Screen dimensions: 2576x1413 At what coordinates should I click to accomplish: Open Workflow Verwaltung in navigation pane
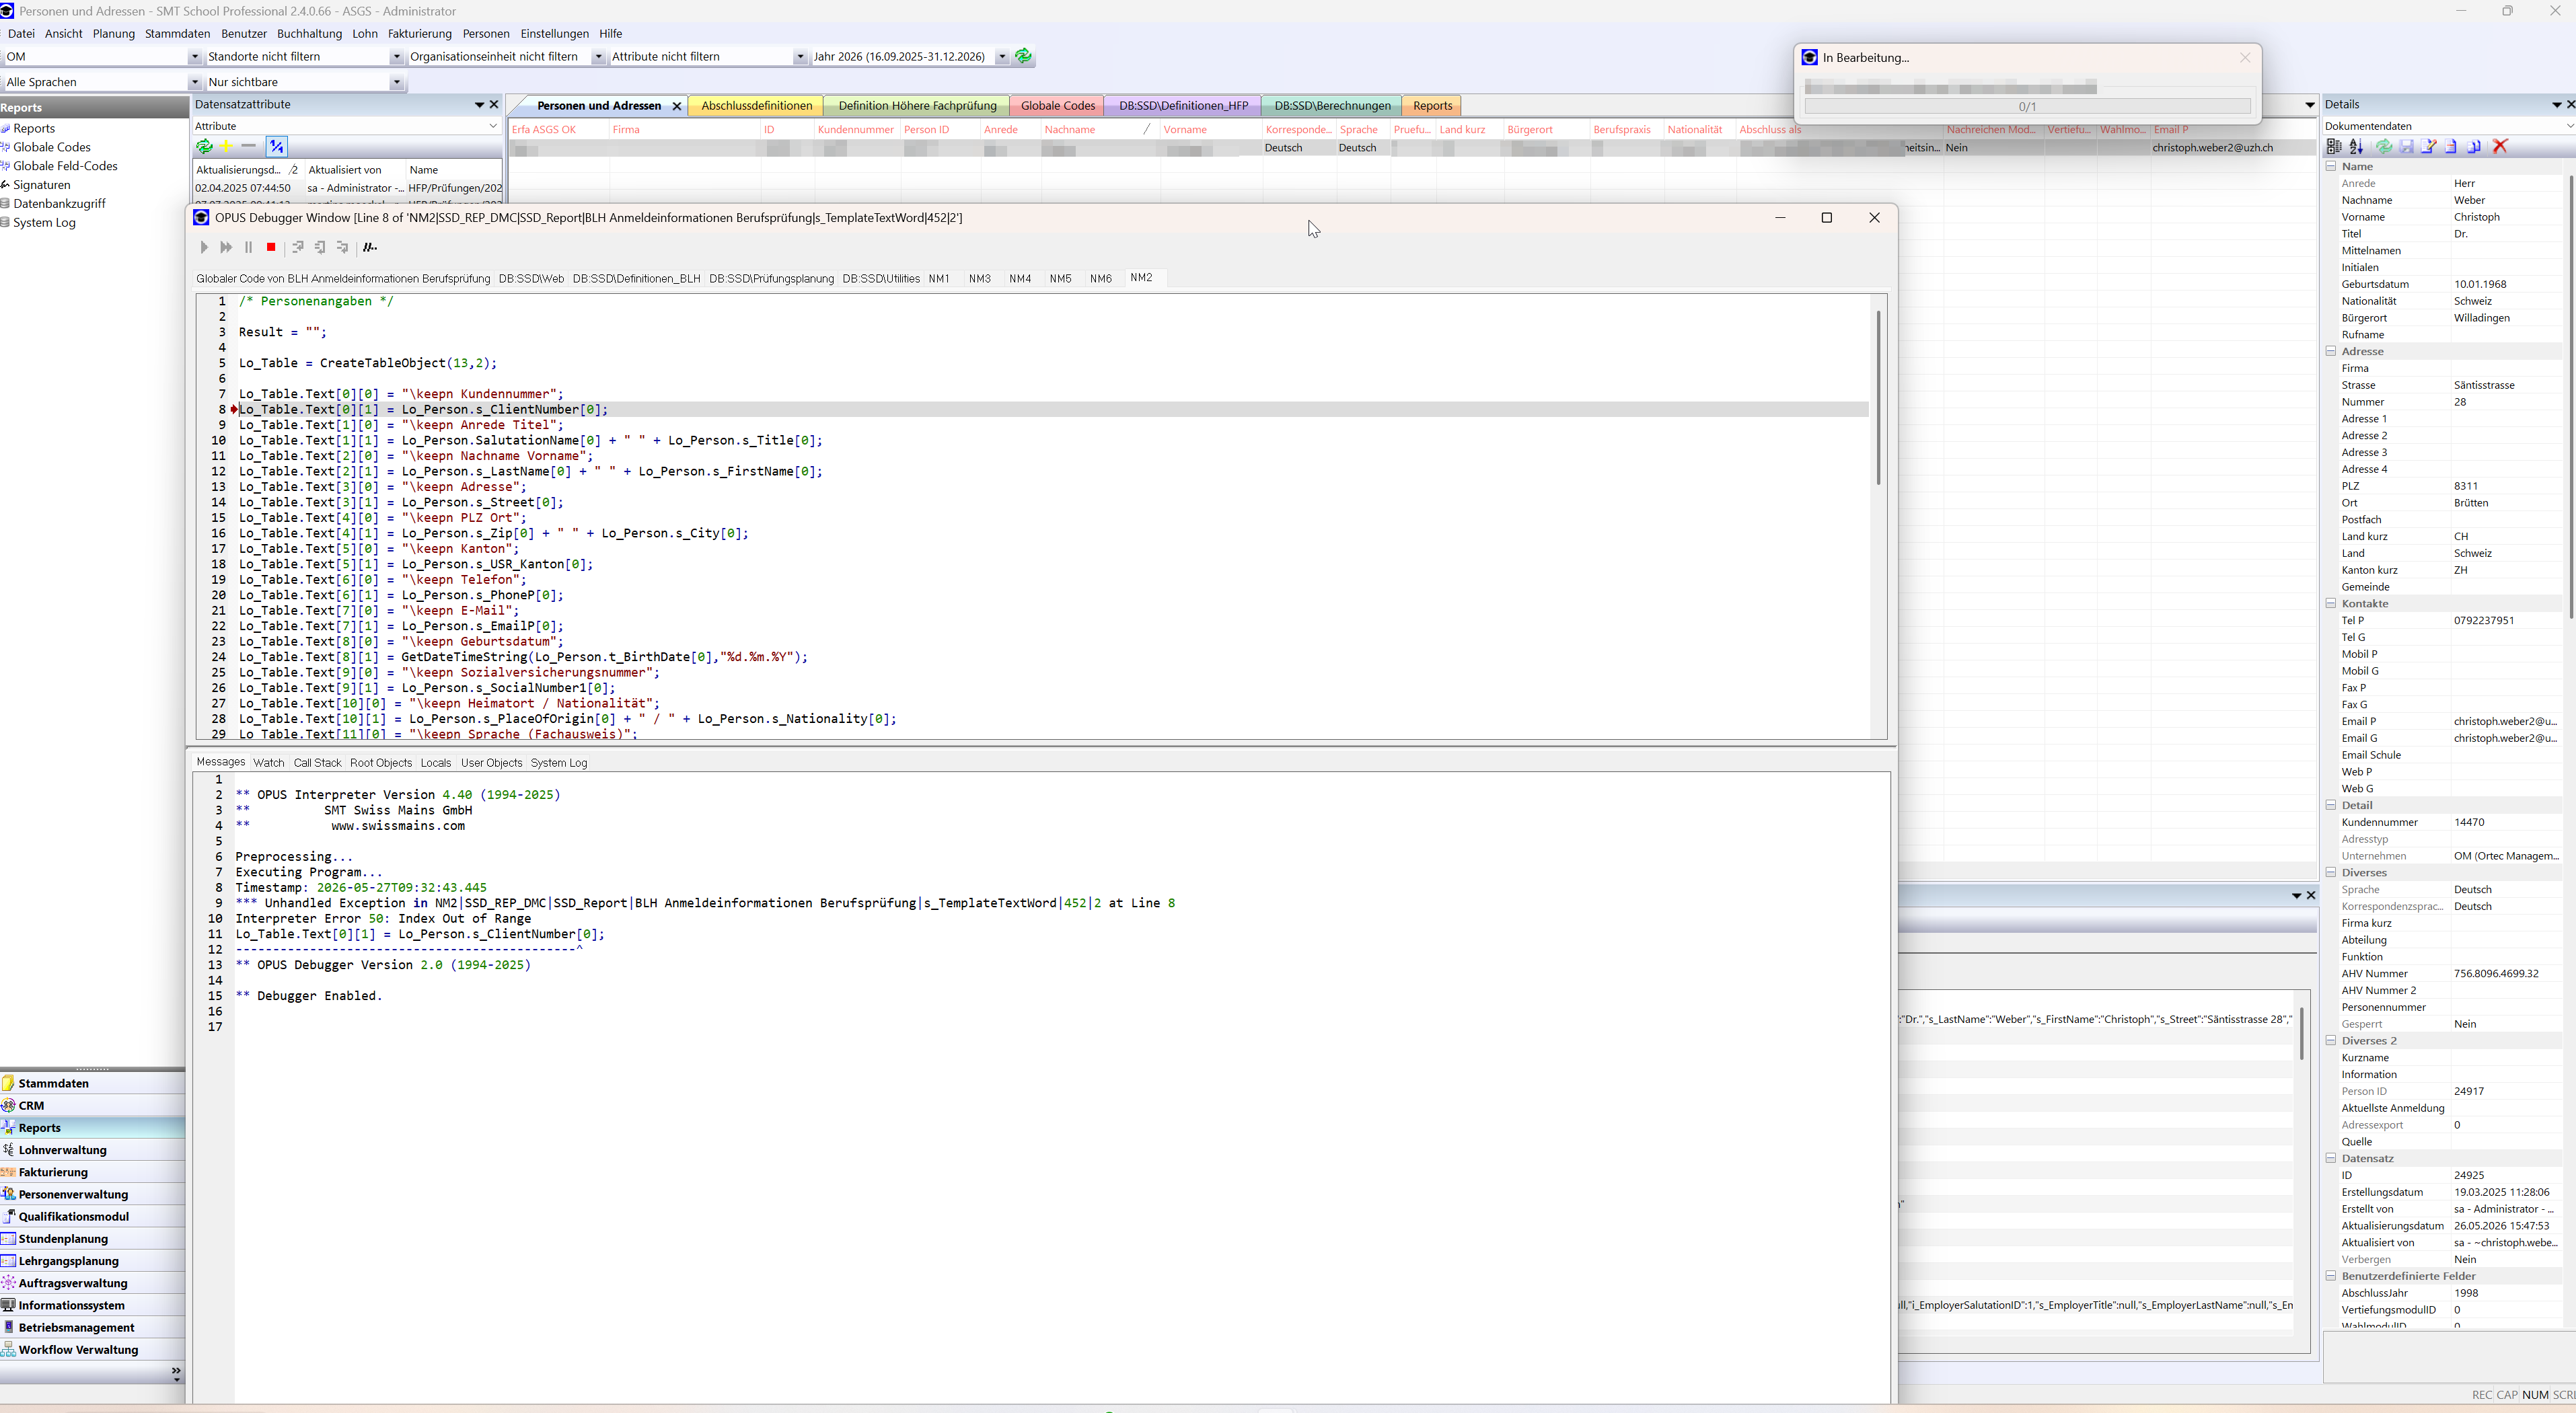pos(92,1350)
